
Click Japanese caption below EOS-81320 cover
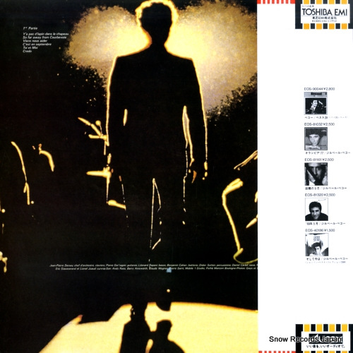click(325, 223)
